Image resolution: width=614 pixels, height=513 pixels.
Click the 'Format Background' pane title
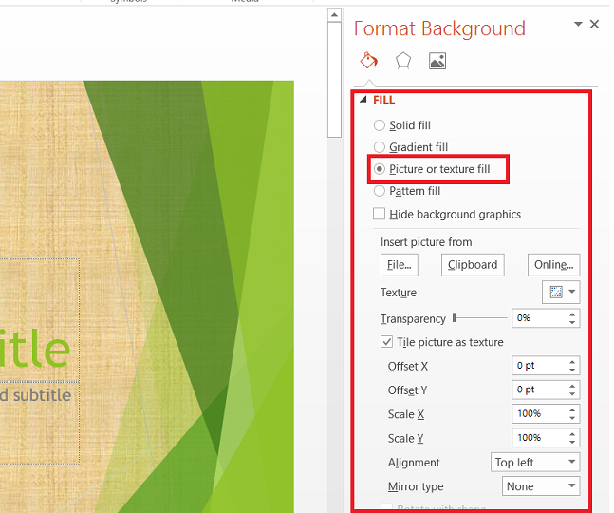click(x=439, y=28)
